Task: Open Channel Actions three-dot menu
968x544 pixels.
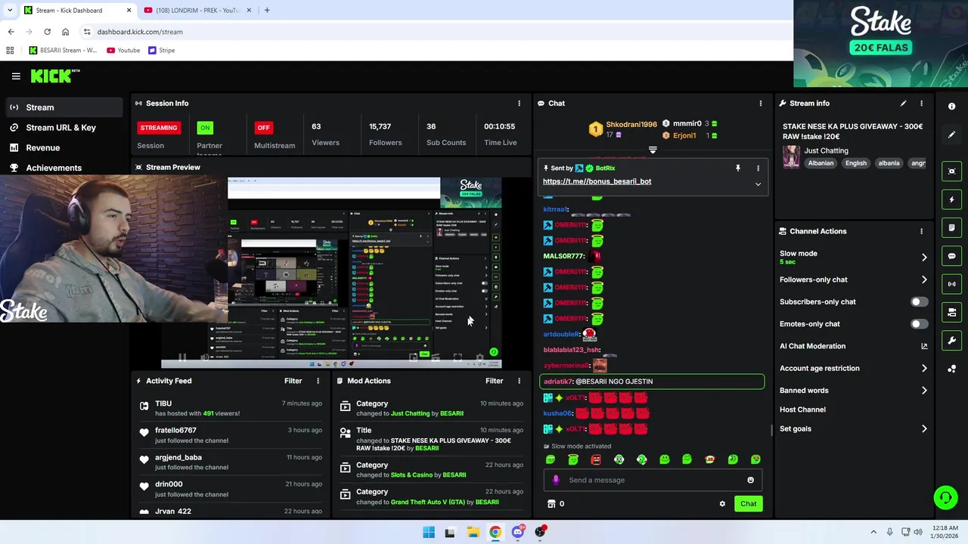Action: (x=921, y=231)
